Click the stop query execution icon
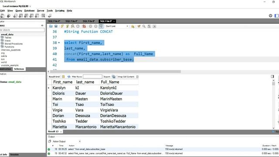Image resolution: width=279 pixels, height=157 pixels. coord(78,26)
